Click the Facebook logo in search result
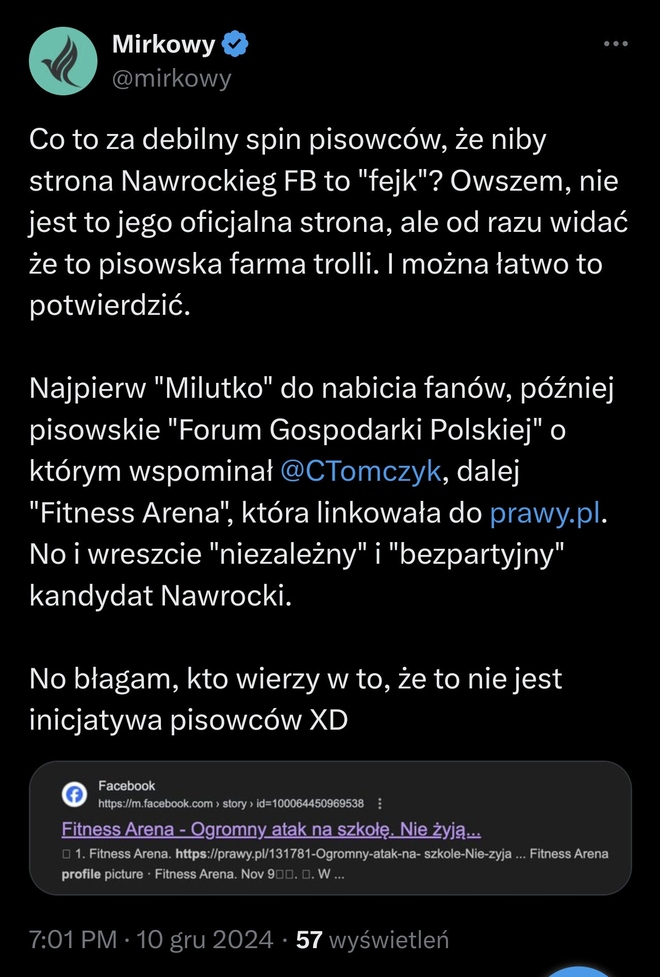The height and width of the screenshot is (977, 660). 75,795
